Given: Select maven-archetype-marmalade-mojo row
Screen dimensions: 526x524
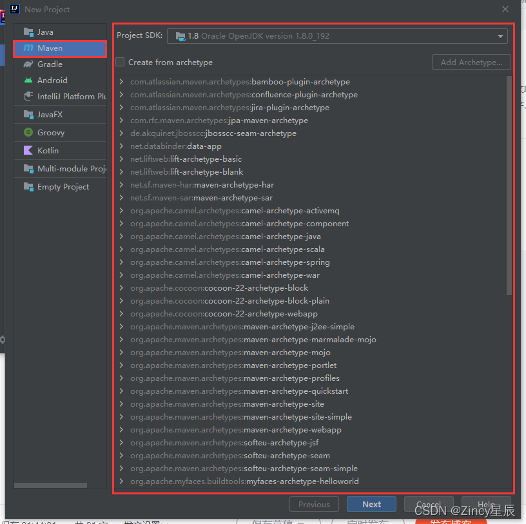Looking at the screenshot, I should (311, 340).
